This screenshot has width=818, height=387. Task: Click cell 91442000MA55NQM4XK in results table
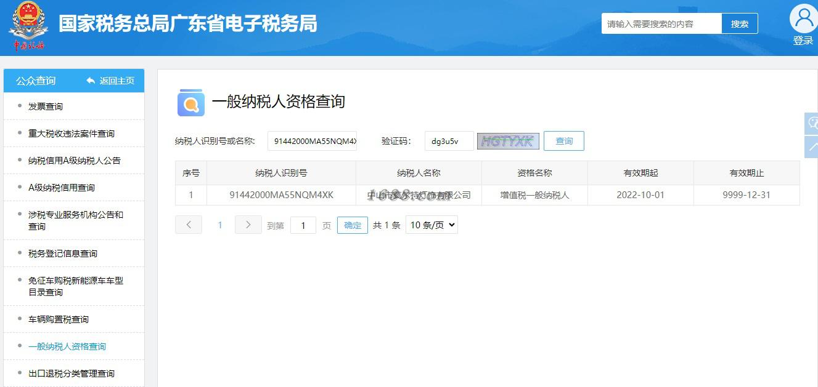click(281, 195)
